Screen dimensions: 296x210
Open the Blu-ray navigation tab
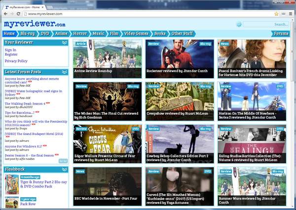(28, 33)
